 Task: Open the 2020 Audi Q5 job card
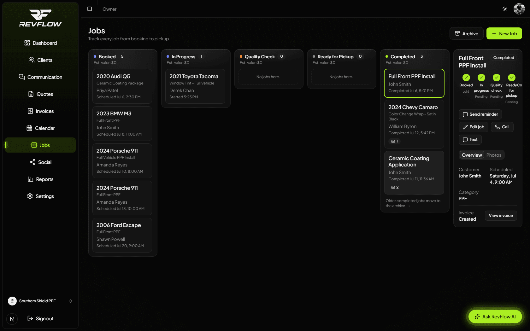point(122,86)
